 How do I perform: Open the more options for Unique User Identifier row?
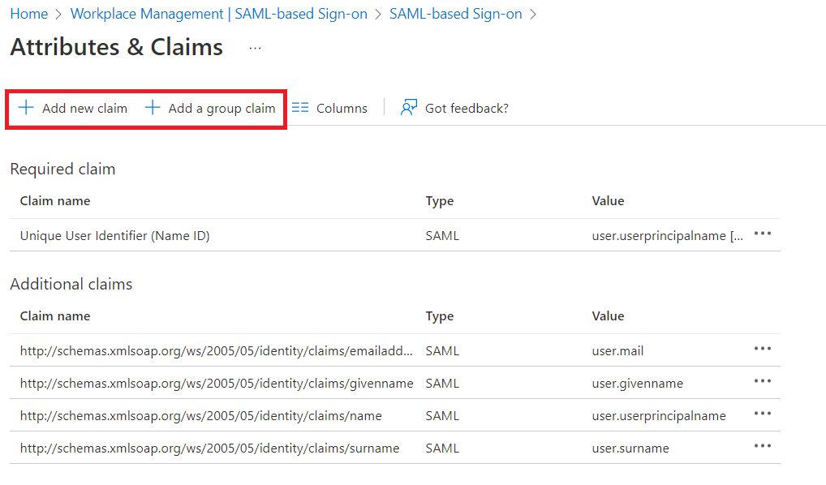[762, 234]
